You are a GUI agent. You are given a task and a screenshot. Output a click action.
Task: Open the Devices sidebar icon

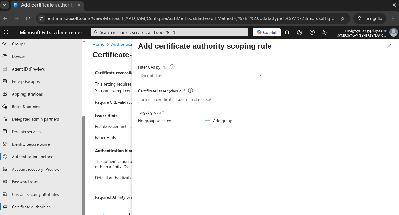coord(5,56)
